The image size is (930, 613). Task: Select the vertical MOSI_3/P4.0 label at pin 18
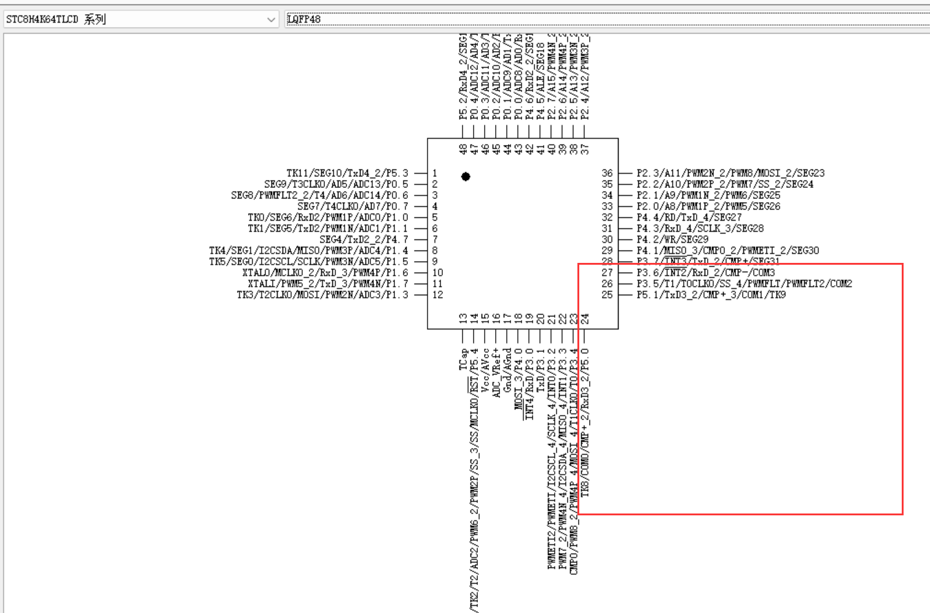tap(518, 378)
